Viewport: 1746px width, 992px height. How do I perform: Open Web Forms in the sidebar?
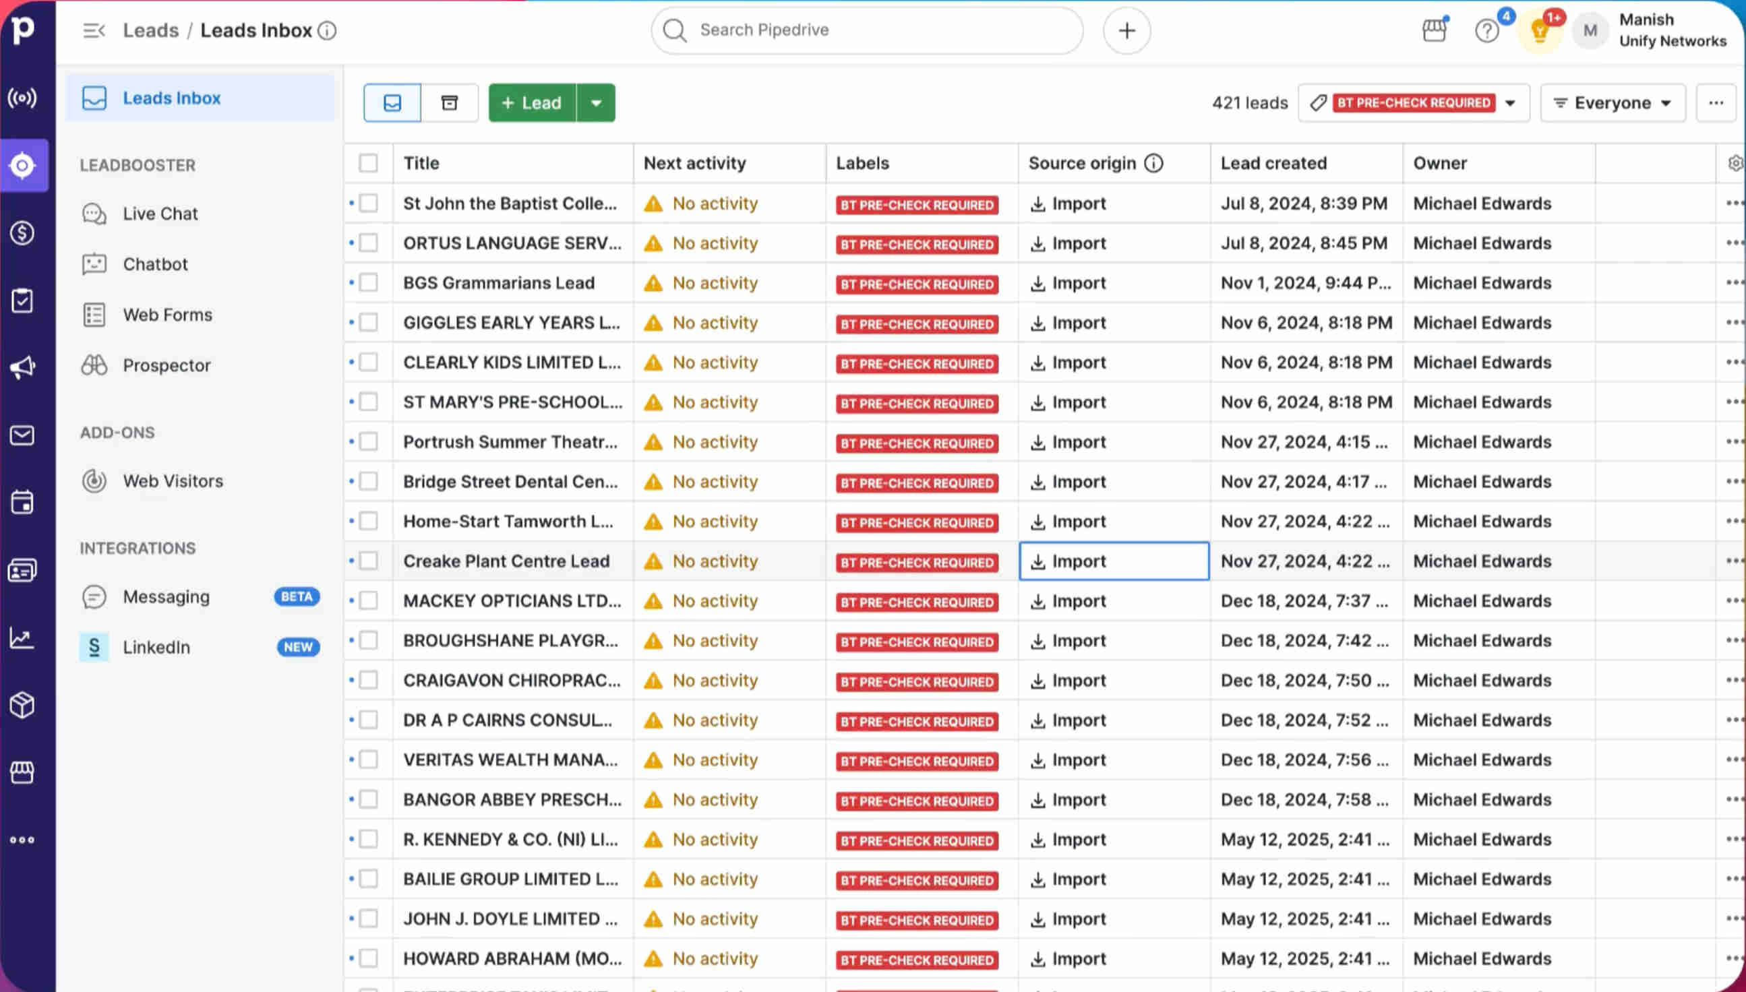point(168,315)
